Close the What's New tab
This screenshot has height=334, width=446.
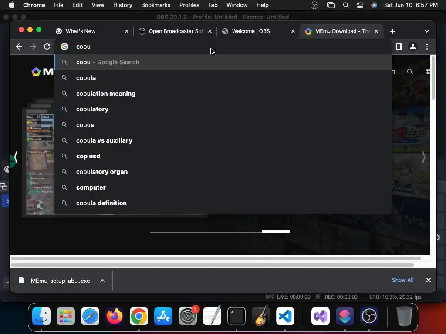tap(127, 31)
